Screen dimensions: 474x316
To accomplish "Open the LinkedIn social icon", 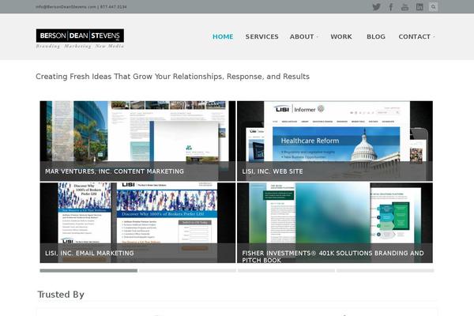I will pyautogui.click(x=419, y=7).
